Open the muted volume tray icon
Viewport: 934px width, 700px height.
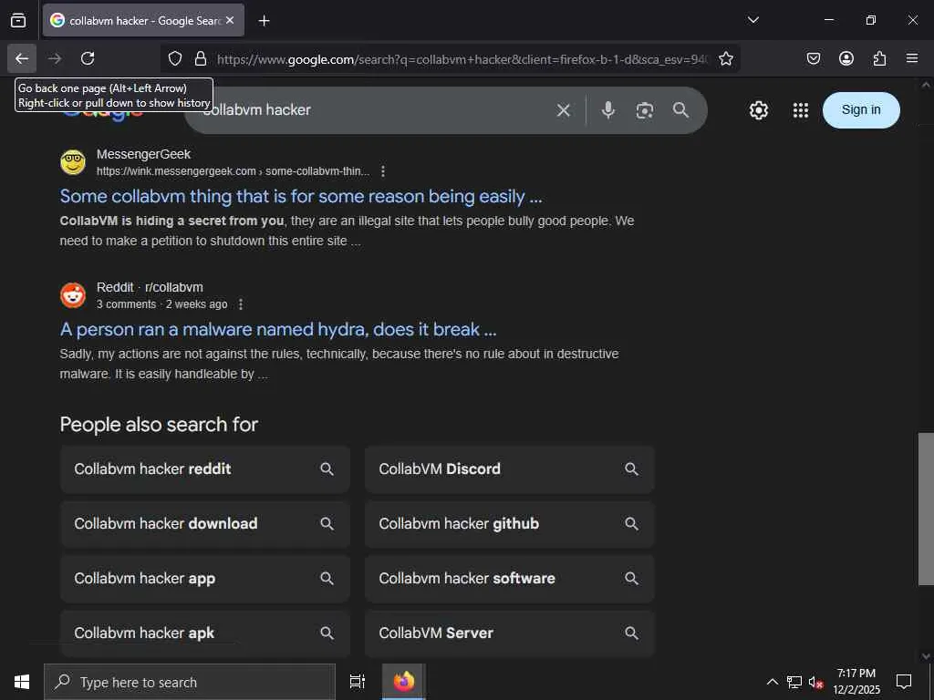(x=815, y=682)
